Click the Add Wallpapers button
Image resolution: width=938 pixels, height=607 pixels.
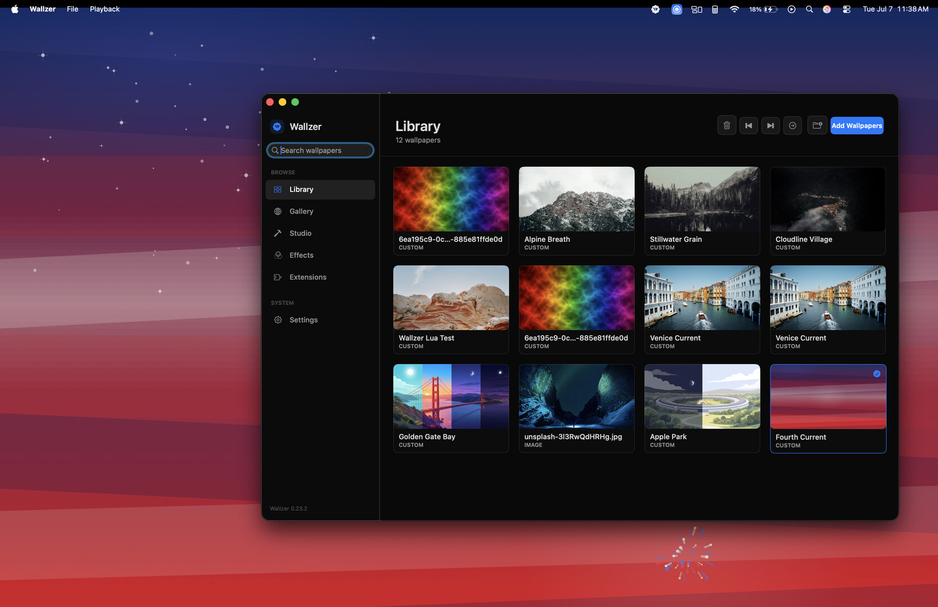[x=857, y=125]
